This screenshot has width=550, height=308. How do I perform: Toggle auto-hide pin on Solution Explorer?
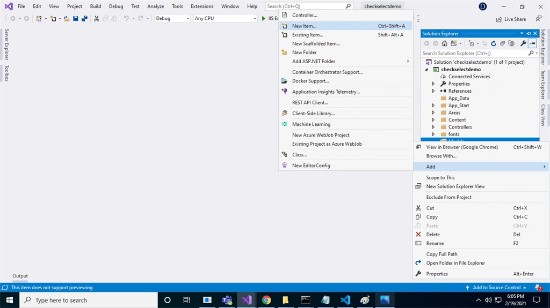click(x=529, y=34)
